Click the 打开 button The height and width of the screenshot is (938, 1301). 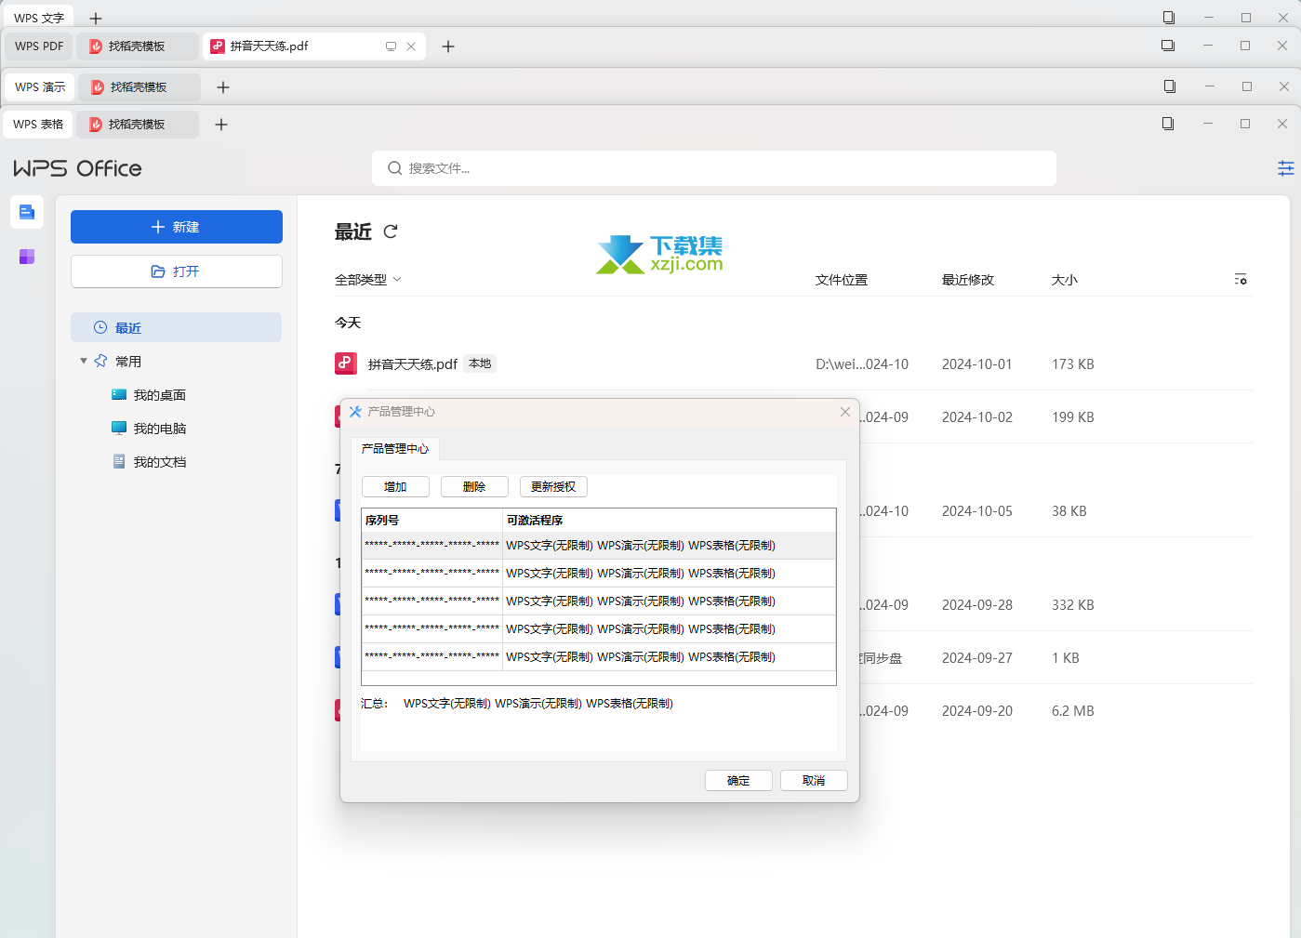[177, 271]
